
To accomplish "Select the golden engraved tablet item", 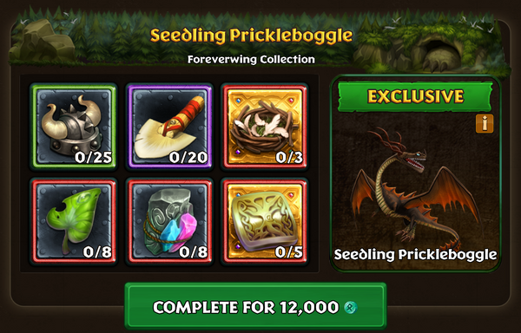I will (x=265, y=221).
